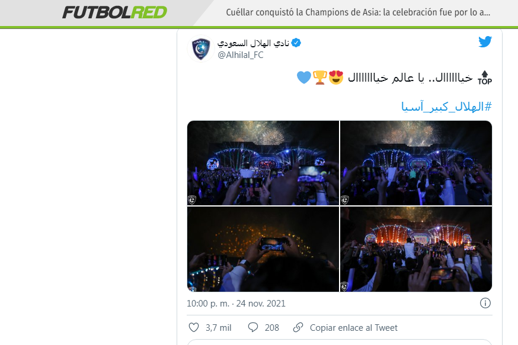Open tweet info circle icon
This screenshot has width=518, height=345.
(x=485, y=303)
